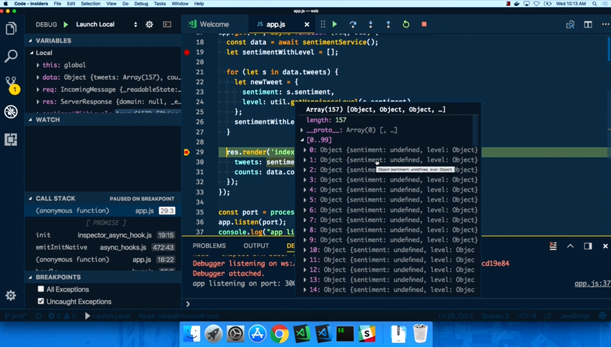Screen dimensions: 611x348
Task: Stop the debugging session
Action: (x=424, y=24)
